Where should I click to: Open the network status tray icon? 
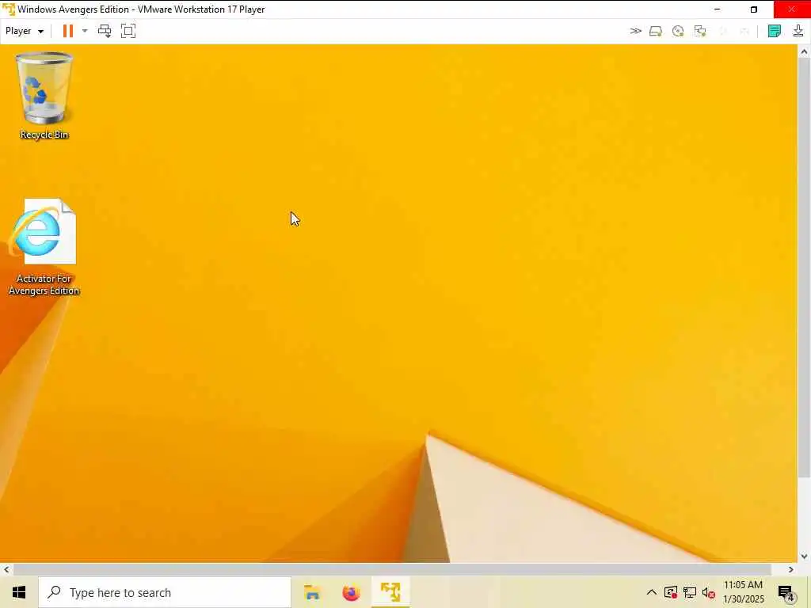pyautogui.click(x=690, y=592)
